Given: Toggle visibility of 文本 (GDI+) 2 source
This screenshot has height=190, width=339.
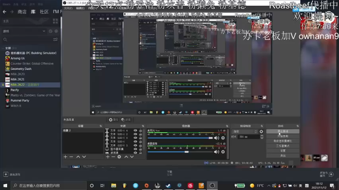Looking at the screenshot, I should pyautogui.click(x=135, y=134).
